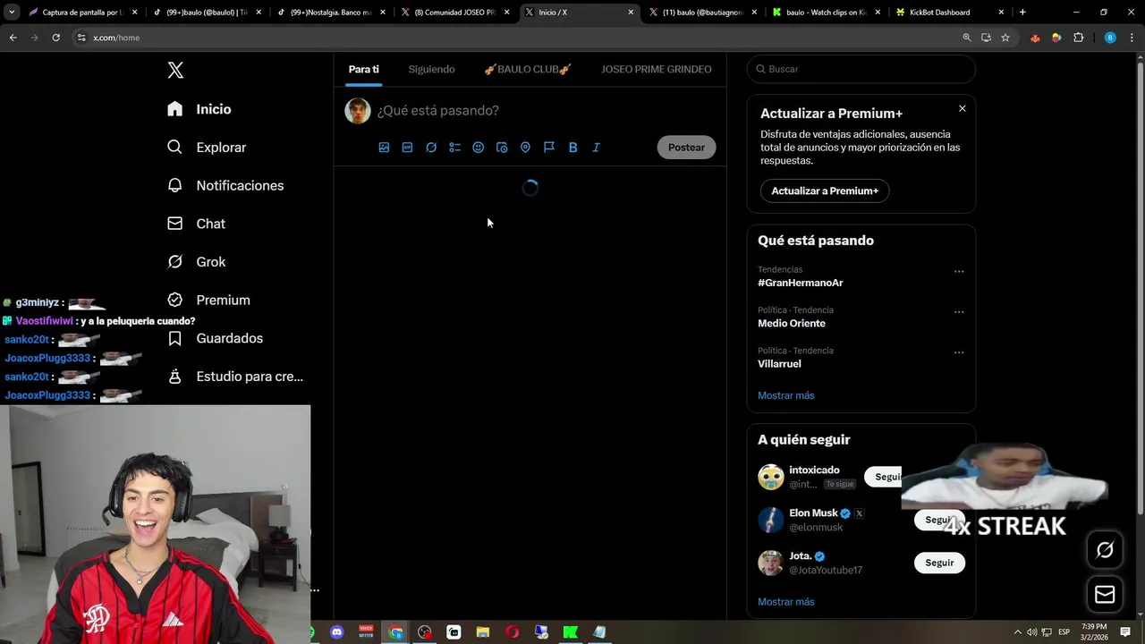This screenshot has width=1145, height=644.
Task: Open Kick app from taskbar
Action: click(571, 632)
